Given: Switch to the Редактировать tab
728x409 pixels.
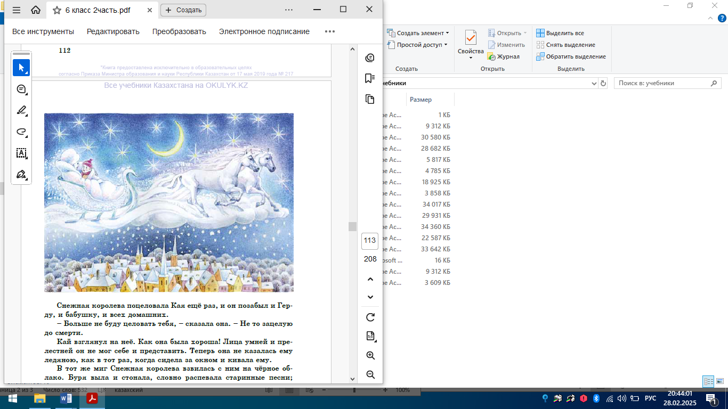Looking at the screenshot, I should (113, 31).
